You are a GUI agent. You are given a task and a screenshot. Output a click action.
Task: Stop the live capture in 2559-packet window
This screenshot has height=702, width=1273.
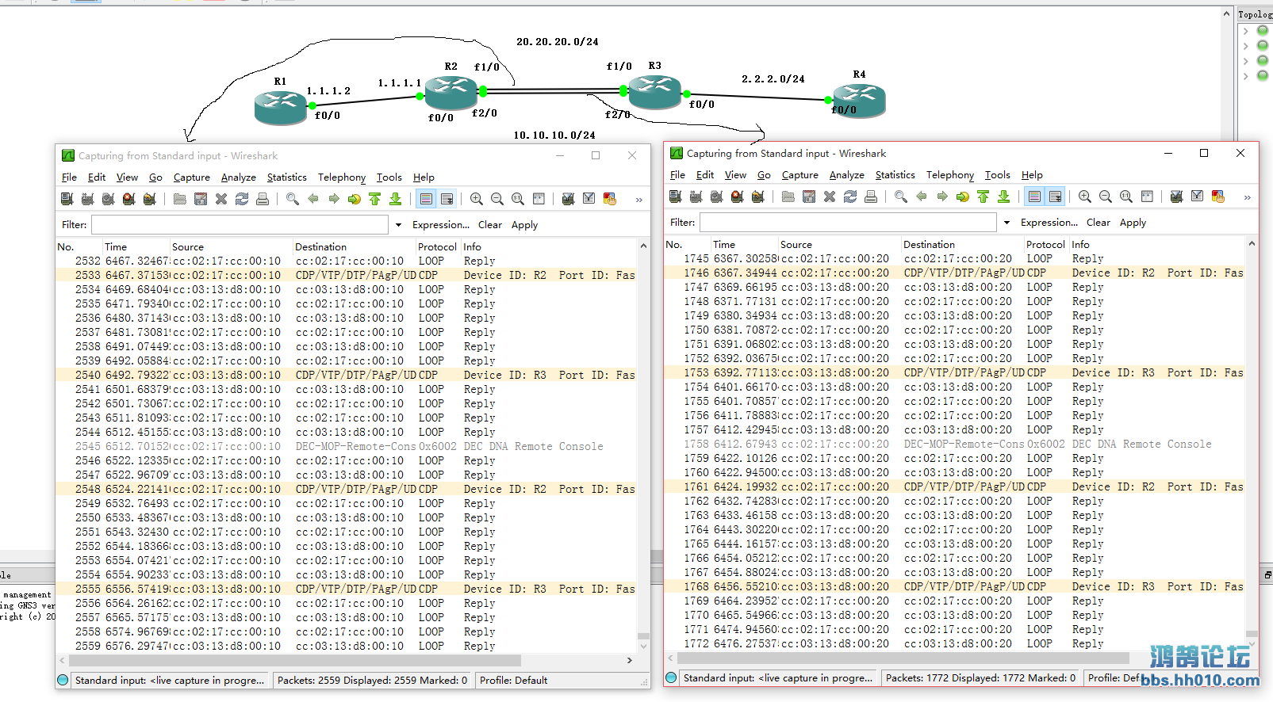[129, 199]
